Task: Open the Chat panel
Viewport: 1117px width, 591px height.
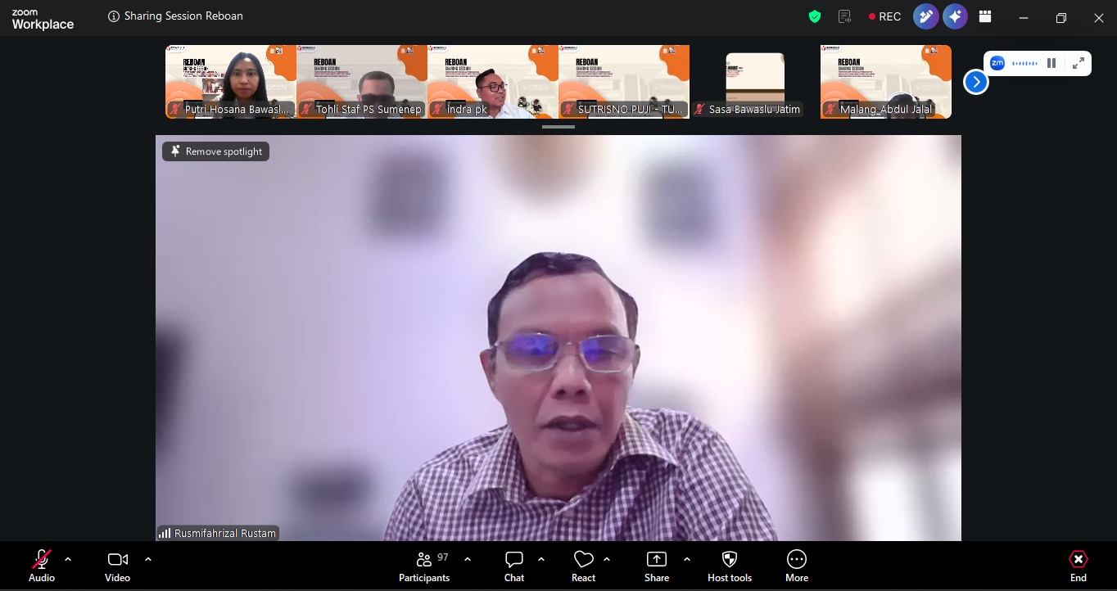Action: click(514, 566)
